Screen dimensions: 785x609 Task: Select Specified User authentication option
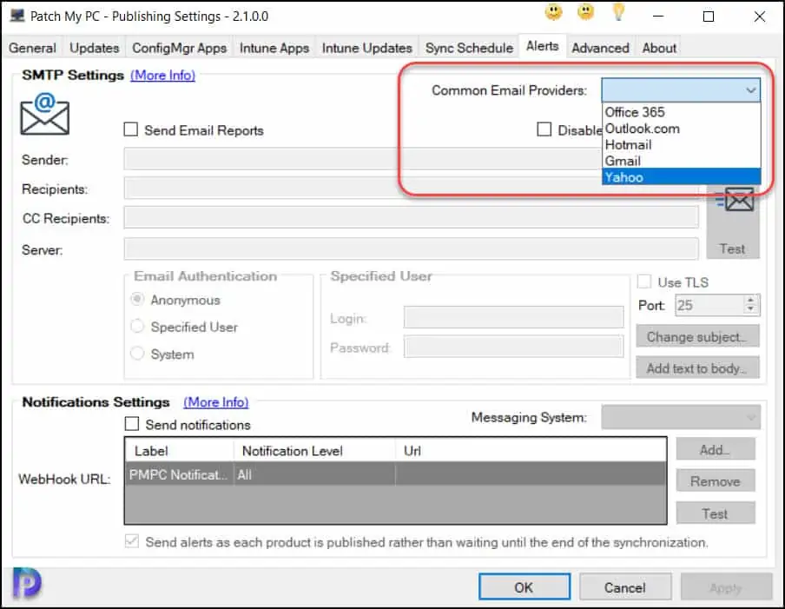(136, 326)
